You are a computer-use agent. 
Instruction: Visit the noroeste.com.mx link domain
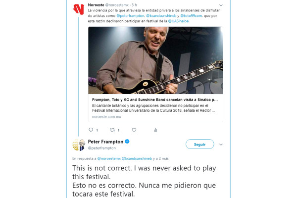(107, 117)
